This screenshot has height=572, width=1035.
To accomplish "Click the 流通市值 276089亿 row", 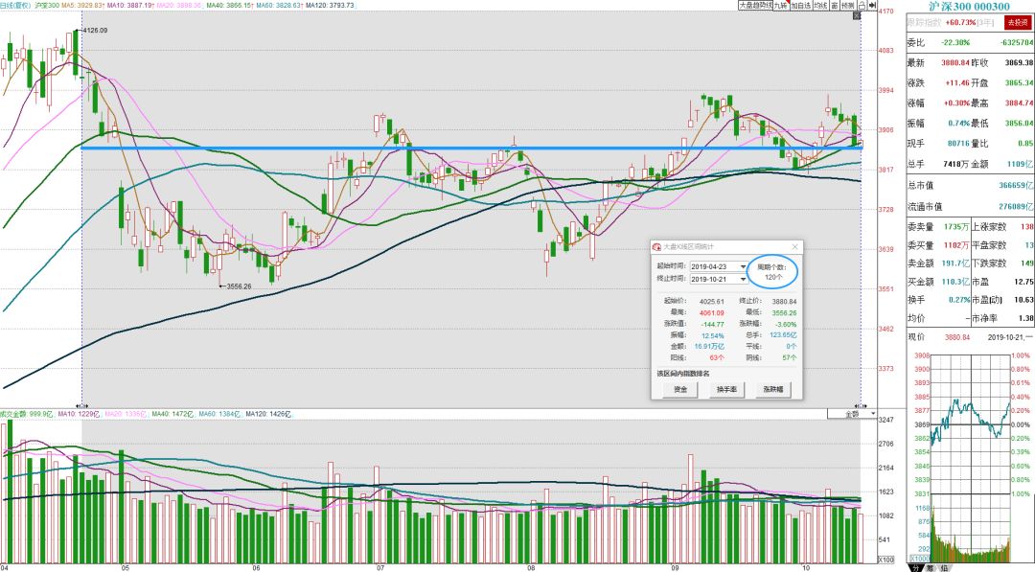I will pyautogui.click(x=970, y=207).
